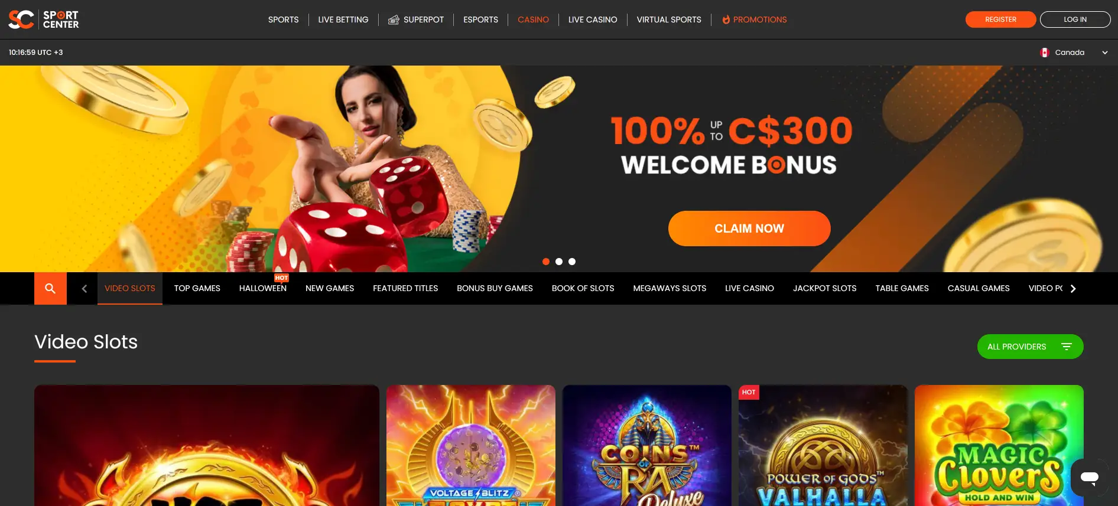Viewport: 1118px width, 506px height.
Task: Click the Sport Center logo
Action: tap(44, 19)
